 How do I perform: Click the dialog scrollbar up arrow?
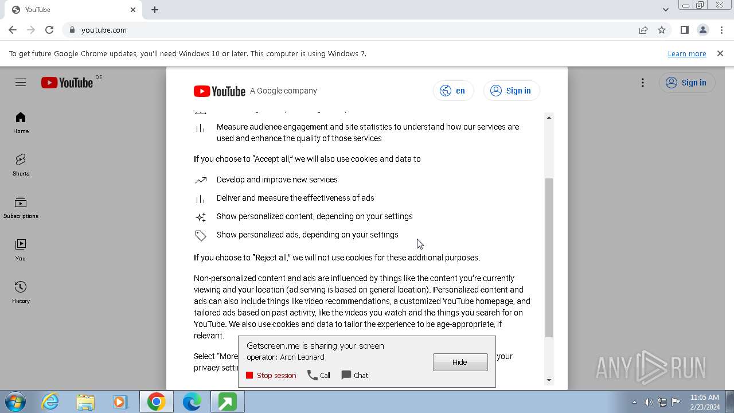click(x=549, y=118)
